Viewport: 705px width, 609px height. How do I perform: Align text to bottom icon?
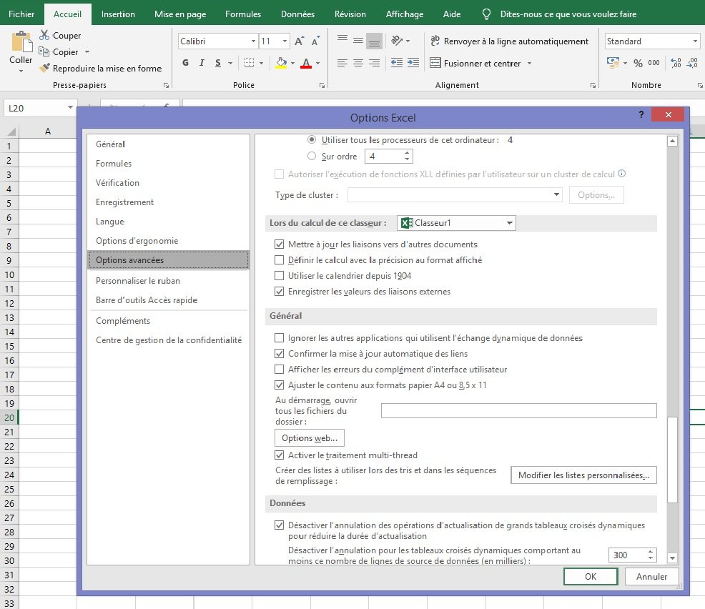(374, 41)
